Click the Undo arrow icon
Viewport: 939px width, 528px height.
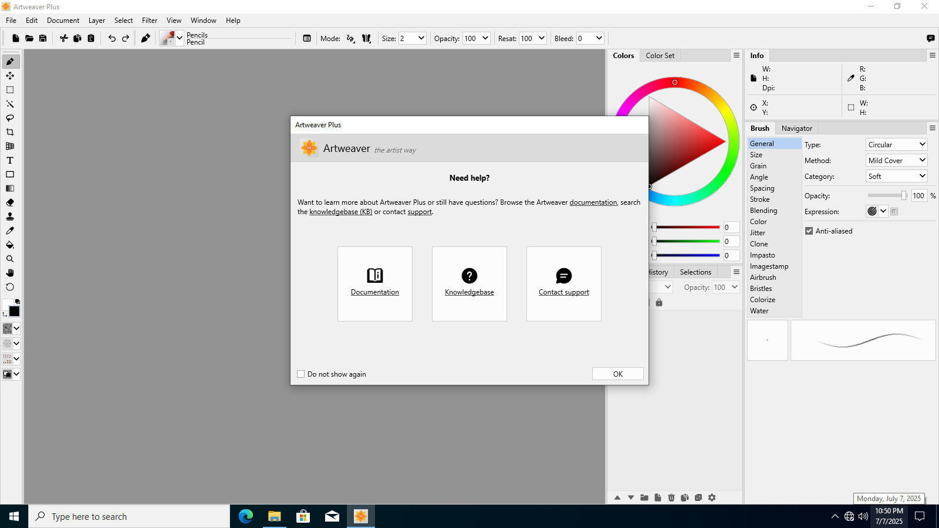(x=112, y=38)
